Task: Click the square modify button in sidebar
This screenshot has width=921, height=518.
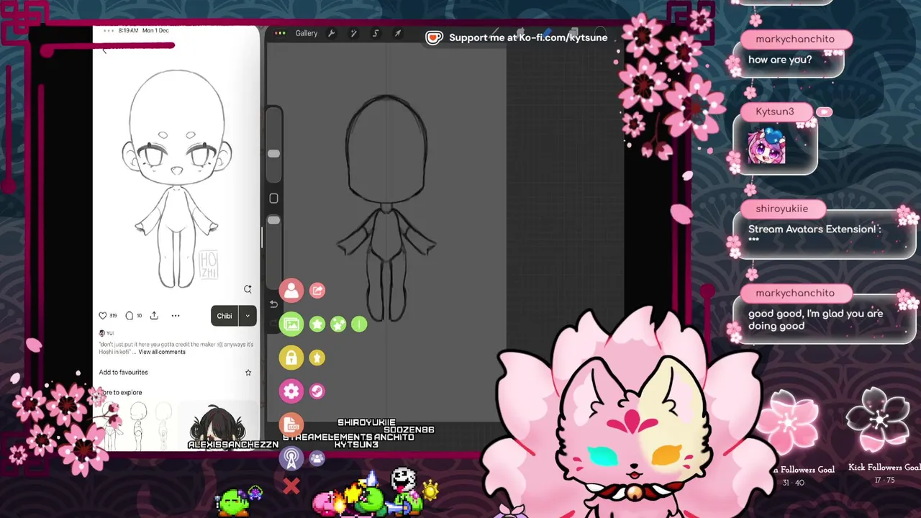Action: pyautogui.click(x=273, y=198)
